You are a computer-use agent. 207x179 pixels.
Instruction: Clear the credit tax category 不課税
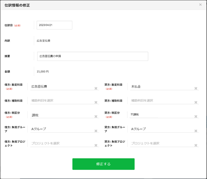point(196,117)
